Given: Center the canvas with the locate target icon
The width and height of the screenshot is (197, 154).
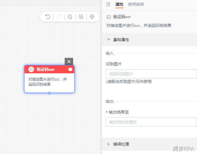Looking at the screenshot, I should (92, 17).
